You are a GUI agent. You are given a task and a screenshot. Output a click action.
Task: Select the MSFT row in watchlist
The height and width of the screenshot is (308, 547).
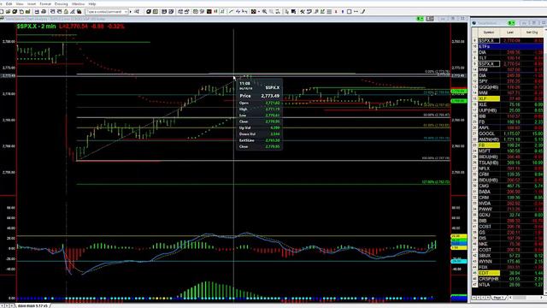point(509,151)
